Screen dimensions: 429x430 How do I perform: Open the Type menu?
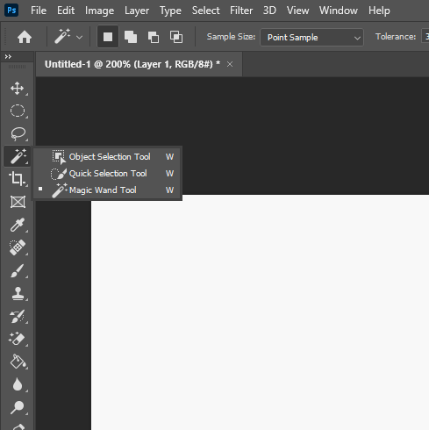(x=170, y=11)
